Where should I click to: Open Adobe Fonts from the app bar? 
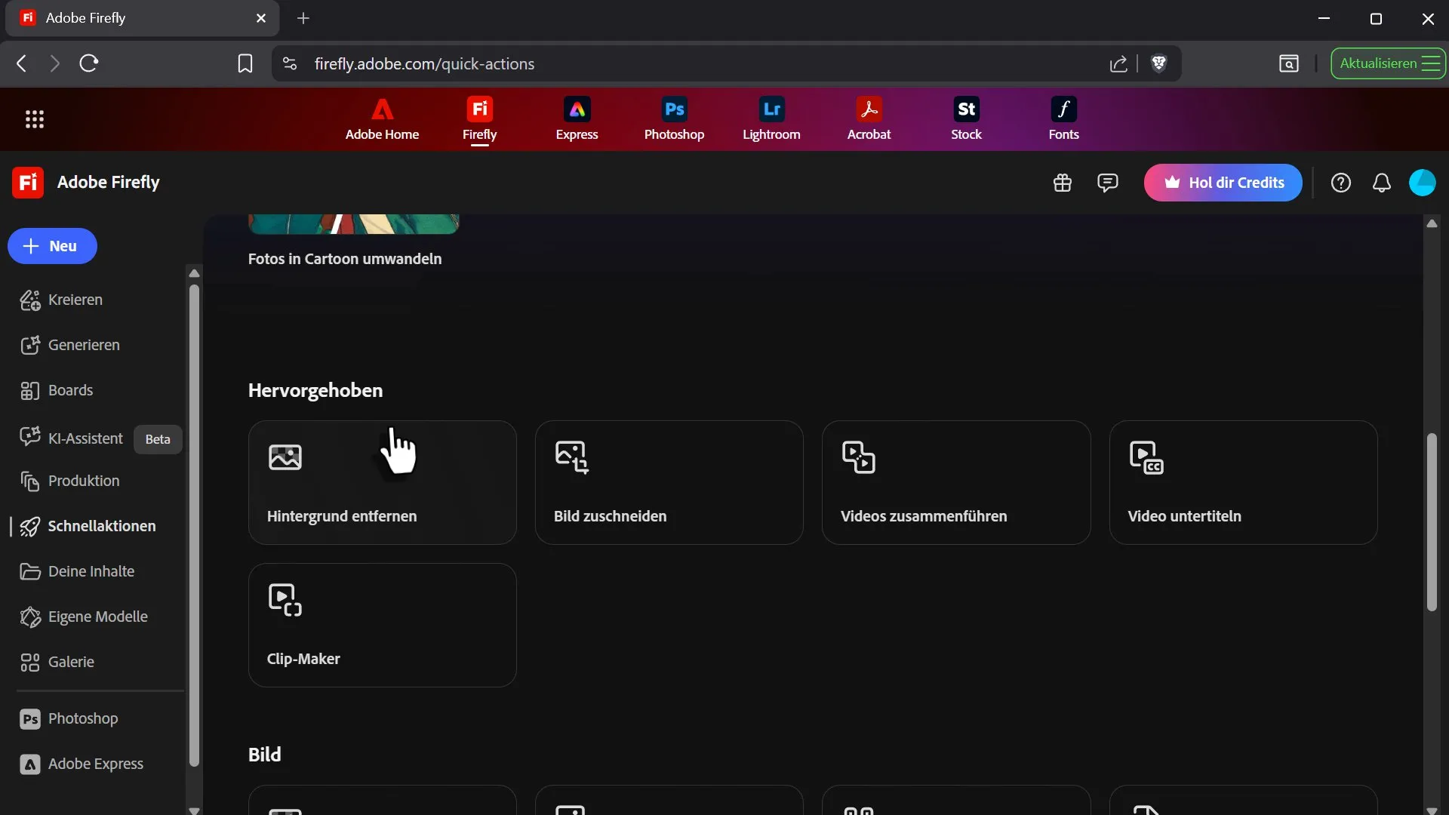1064,119
